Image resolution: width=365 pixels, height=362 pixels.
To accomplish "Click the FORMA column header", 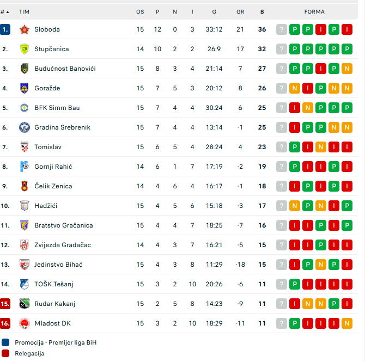I will pos(314,12).
